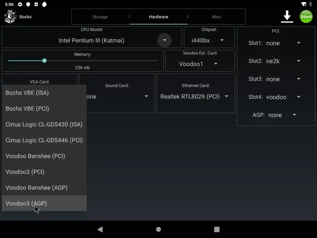Open PCI Slot4 voodoo dropdown
Screen dimensions: 317x238
tap(283, 97)
